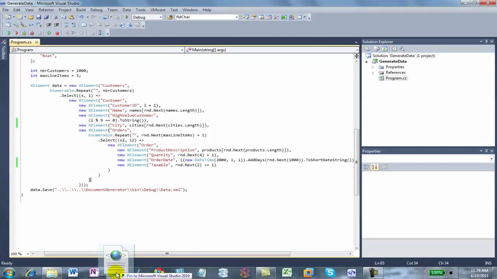This screenshot has width=497, height=279.
Task: Click the Properties icon in Solution Explorer toolbar
Action: point(367,49)
